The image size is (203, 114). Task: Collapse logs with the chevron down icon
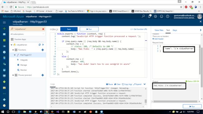coord(145,84)
